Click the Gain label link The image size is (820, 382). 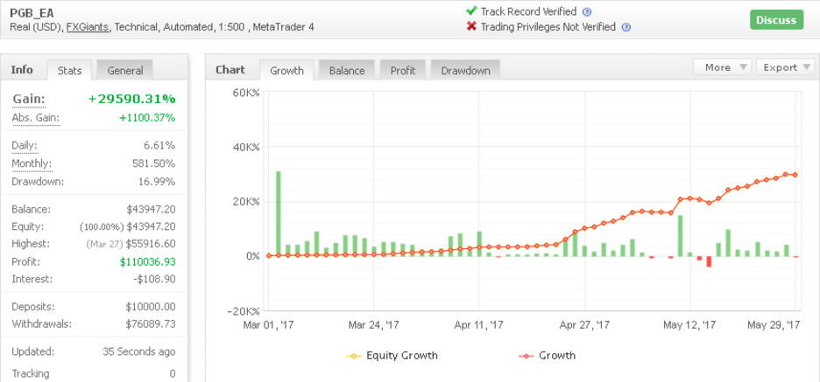coord(29,99)
